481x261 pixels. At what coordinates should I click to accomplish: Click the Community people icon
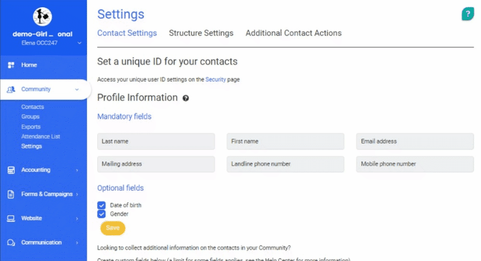pos(11,89)
